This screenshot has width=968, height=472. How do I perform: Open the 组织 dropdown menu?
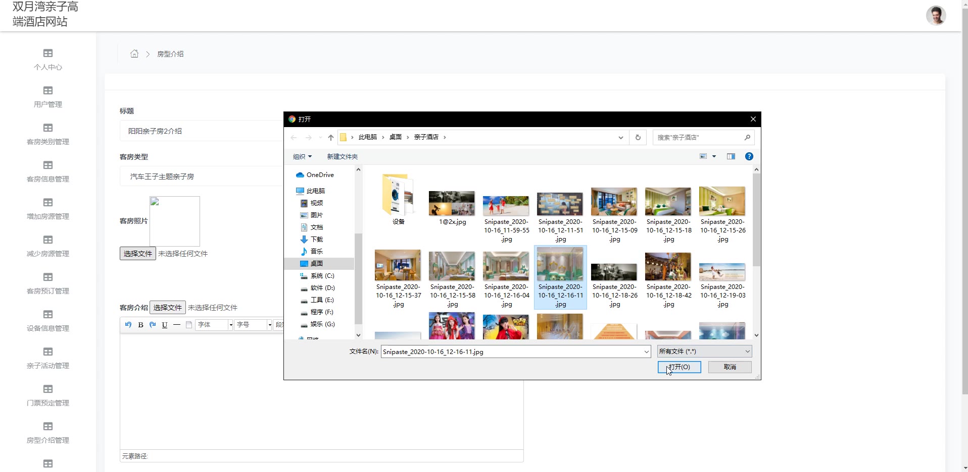(x=302, y=157)
